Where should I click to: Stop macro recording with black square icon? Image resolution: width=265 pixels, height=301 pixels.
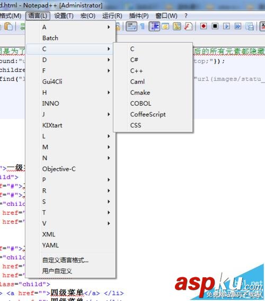coord(215,26)
